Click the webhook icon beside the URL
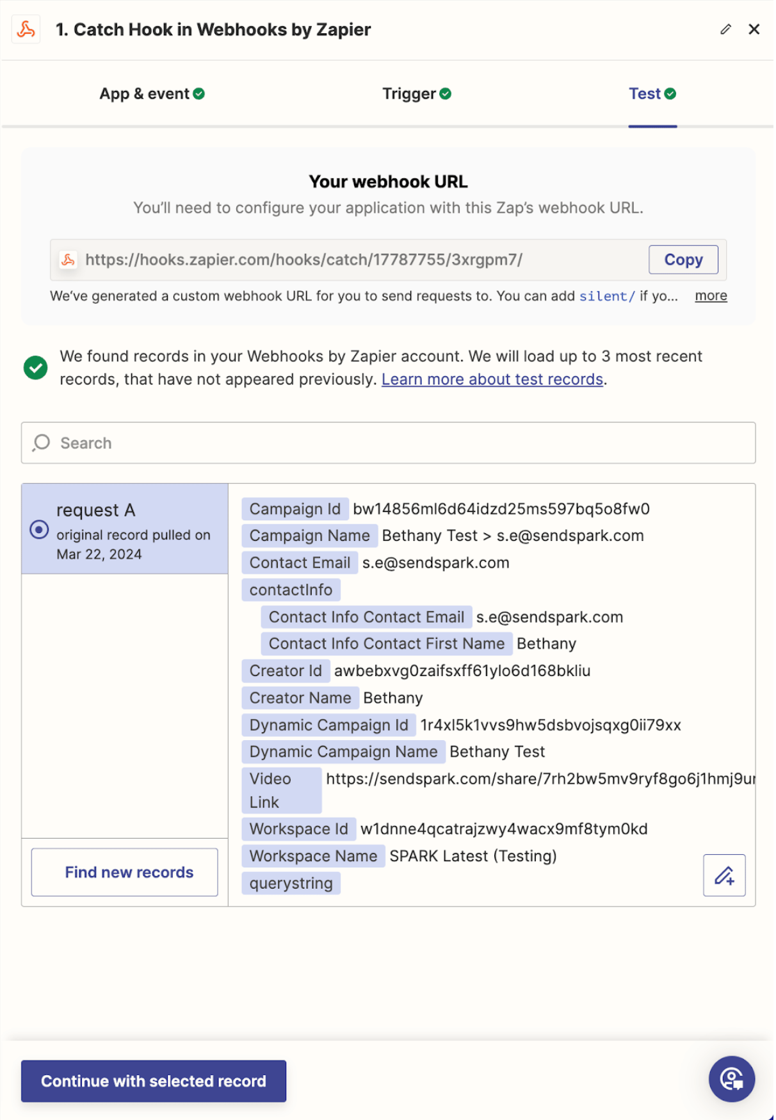Viewport: 776px width, 1120px height. pos(68,259)
